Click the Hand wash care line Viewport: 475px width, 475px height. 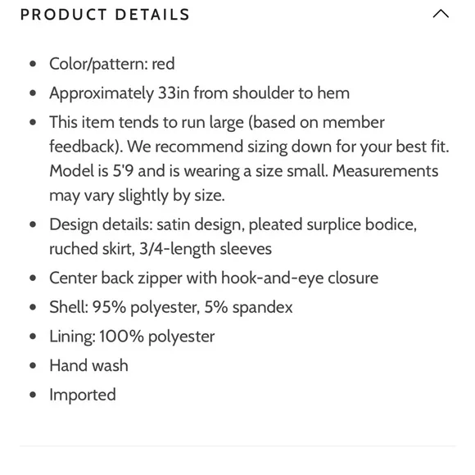coord(88,365)
